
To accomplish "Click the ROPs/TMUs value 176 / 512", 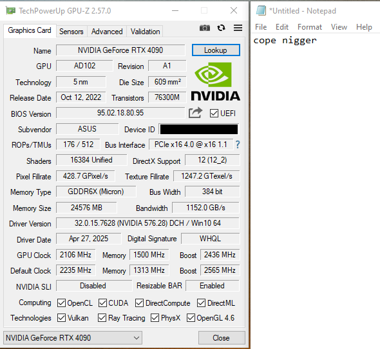I will (x=78, y=145).
